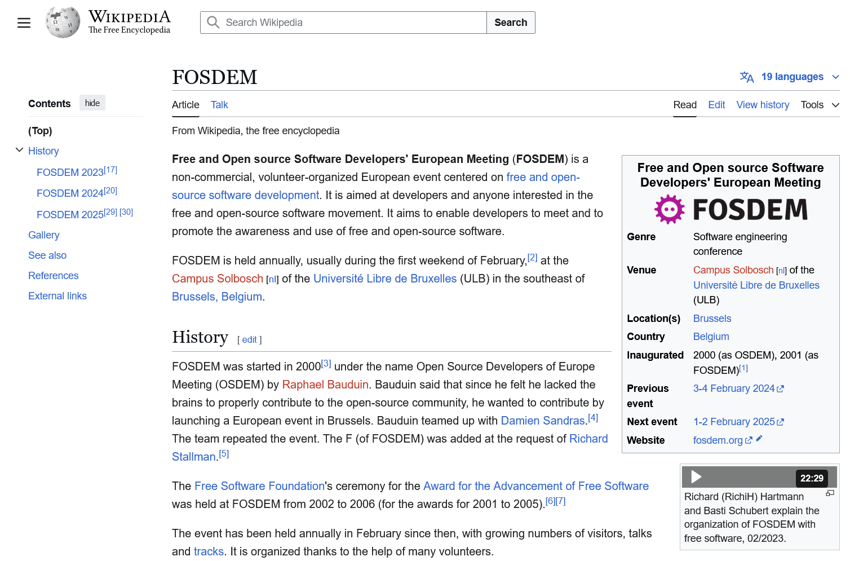Open Award for the Advancement of Free Software link
This screenshot has width=850, height=561.
click(x=536, y=486)
